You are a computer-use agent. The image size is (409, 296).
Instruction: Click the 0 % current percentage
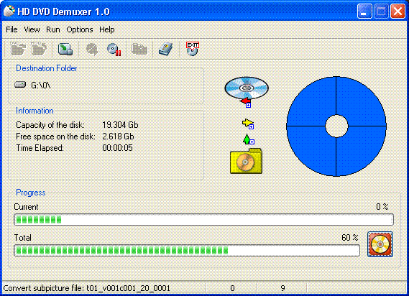[x=382, y=206]
